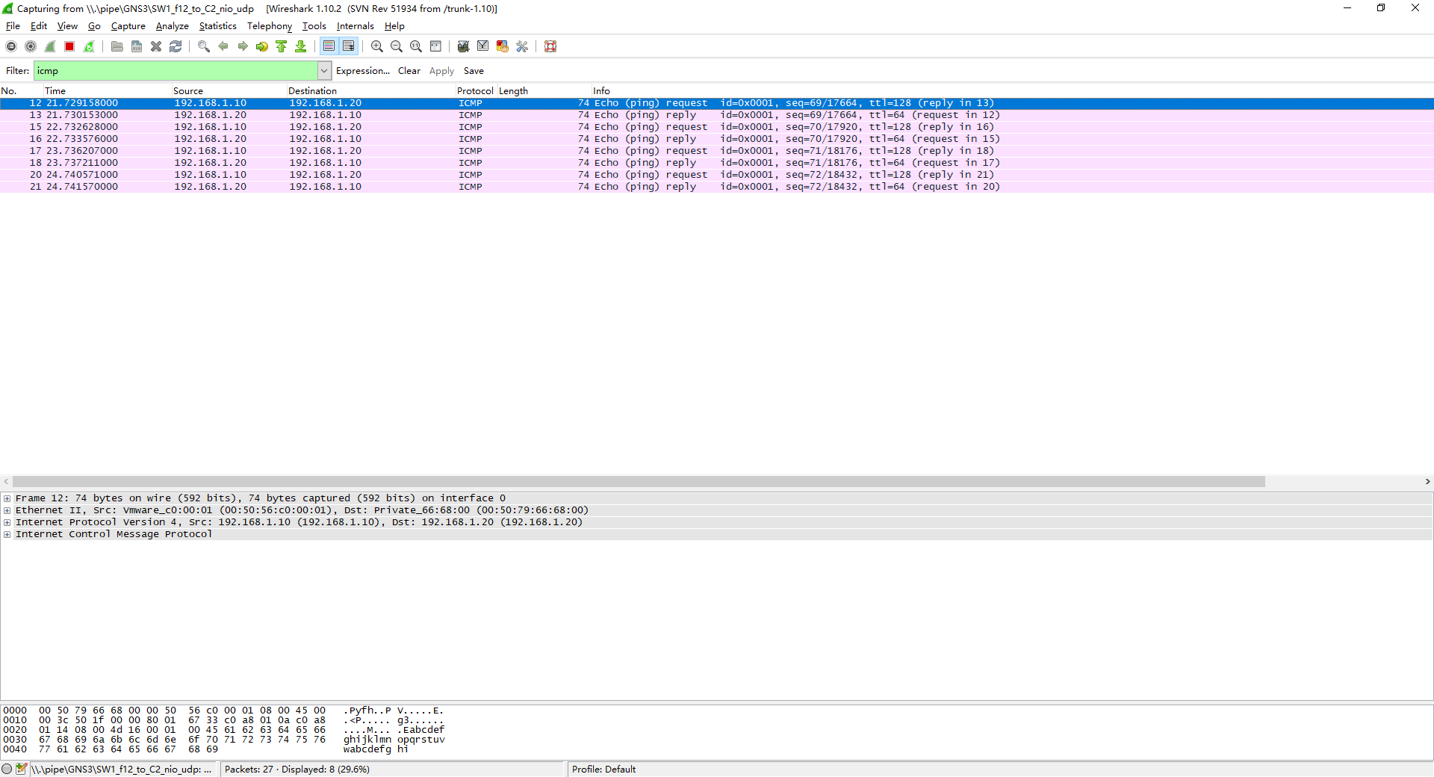Expand the Ethernet II tree node
This screenshot has width=1434, height=777.
(x=7, y=510)
